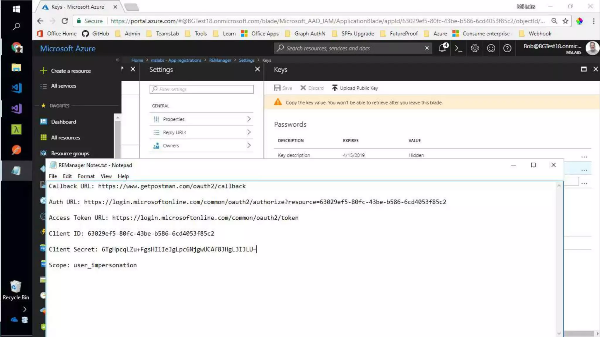Open the Notepad Format menu
The width and height of the screenshot is (600, 337).
tap(86, 176)
